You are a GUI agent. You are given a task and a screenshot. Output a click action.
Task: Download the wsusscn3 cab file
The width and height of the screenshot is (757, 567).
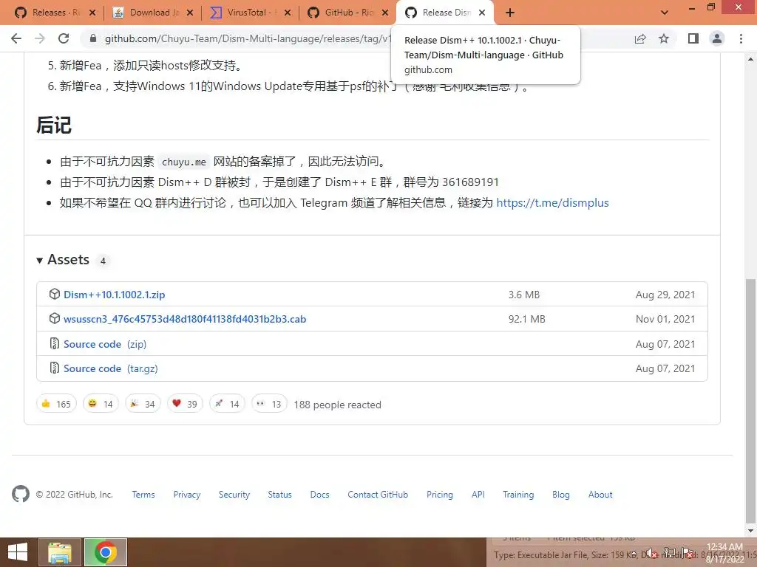[x=185, y=319]
